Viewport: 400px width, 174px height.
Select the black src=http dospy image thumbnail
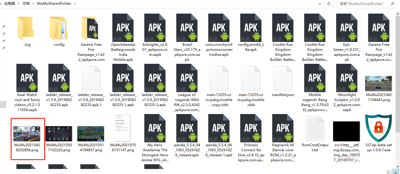(x=346, y=131)
